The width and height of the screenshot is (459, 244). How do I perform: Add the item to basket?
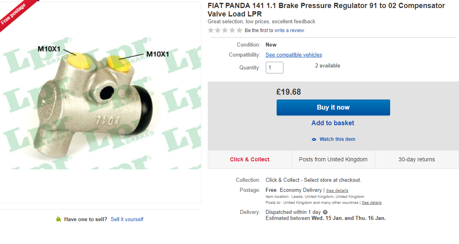point(333,123)
